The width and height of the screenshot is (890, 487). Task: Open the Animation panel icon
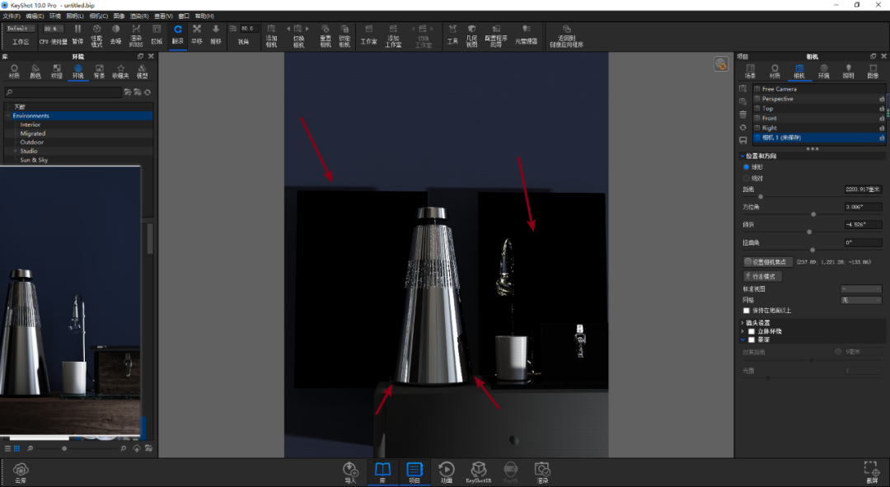pos(446,472)
